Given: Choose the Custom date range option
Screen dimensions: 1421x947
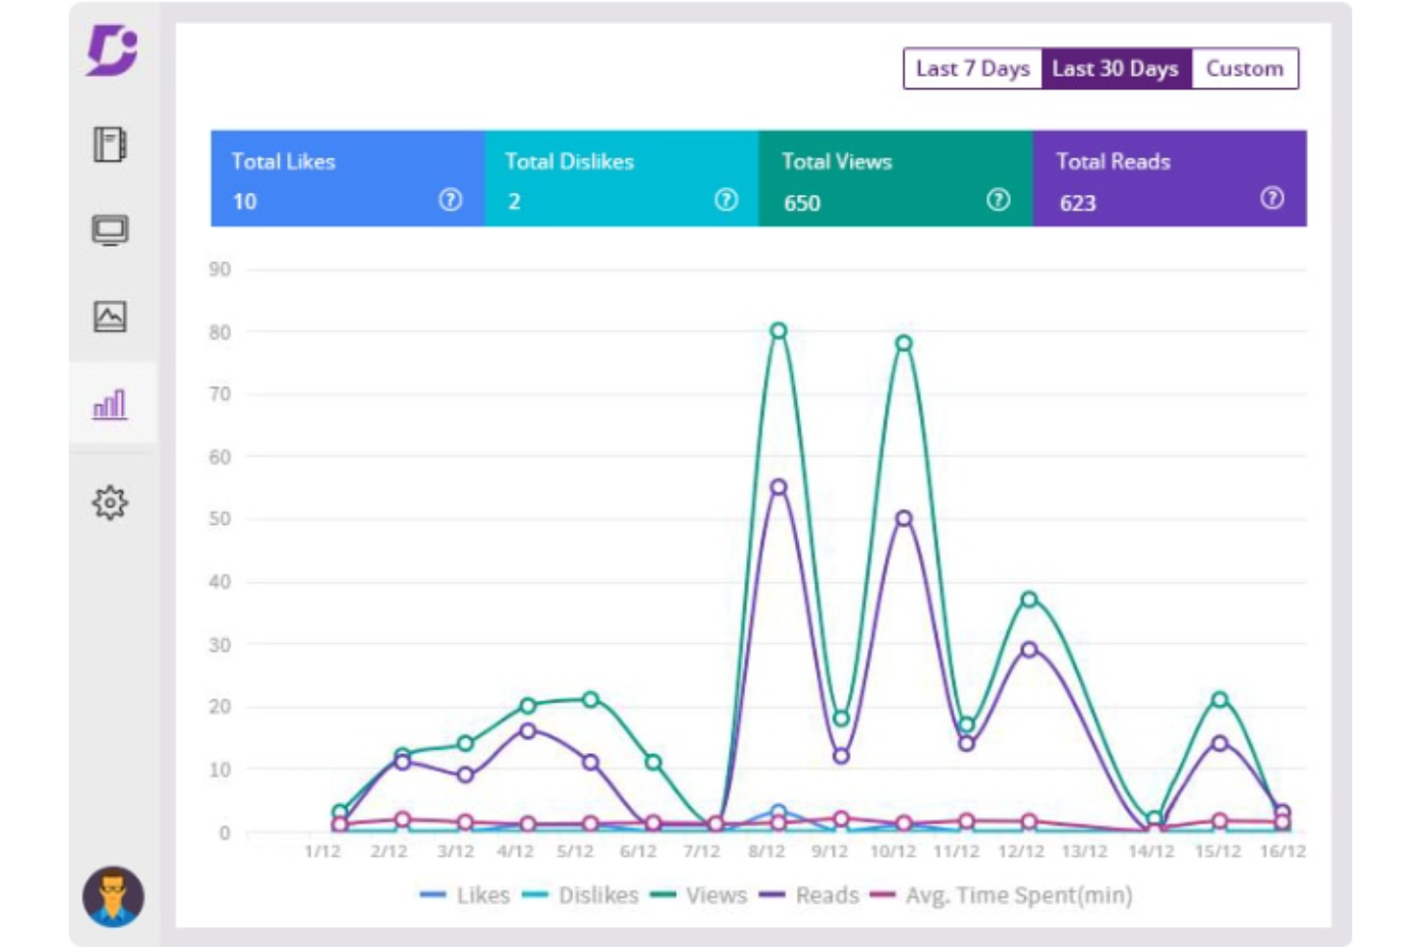Looking at the screenshot, I should pyautogui.click(x=1244, y=69).
